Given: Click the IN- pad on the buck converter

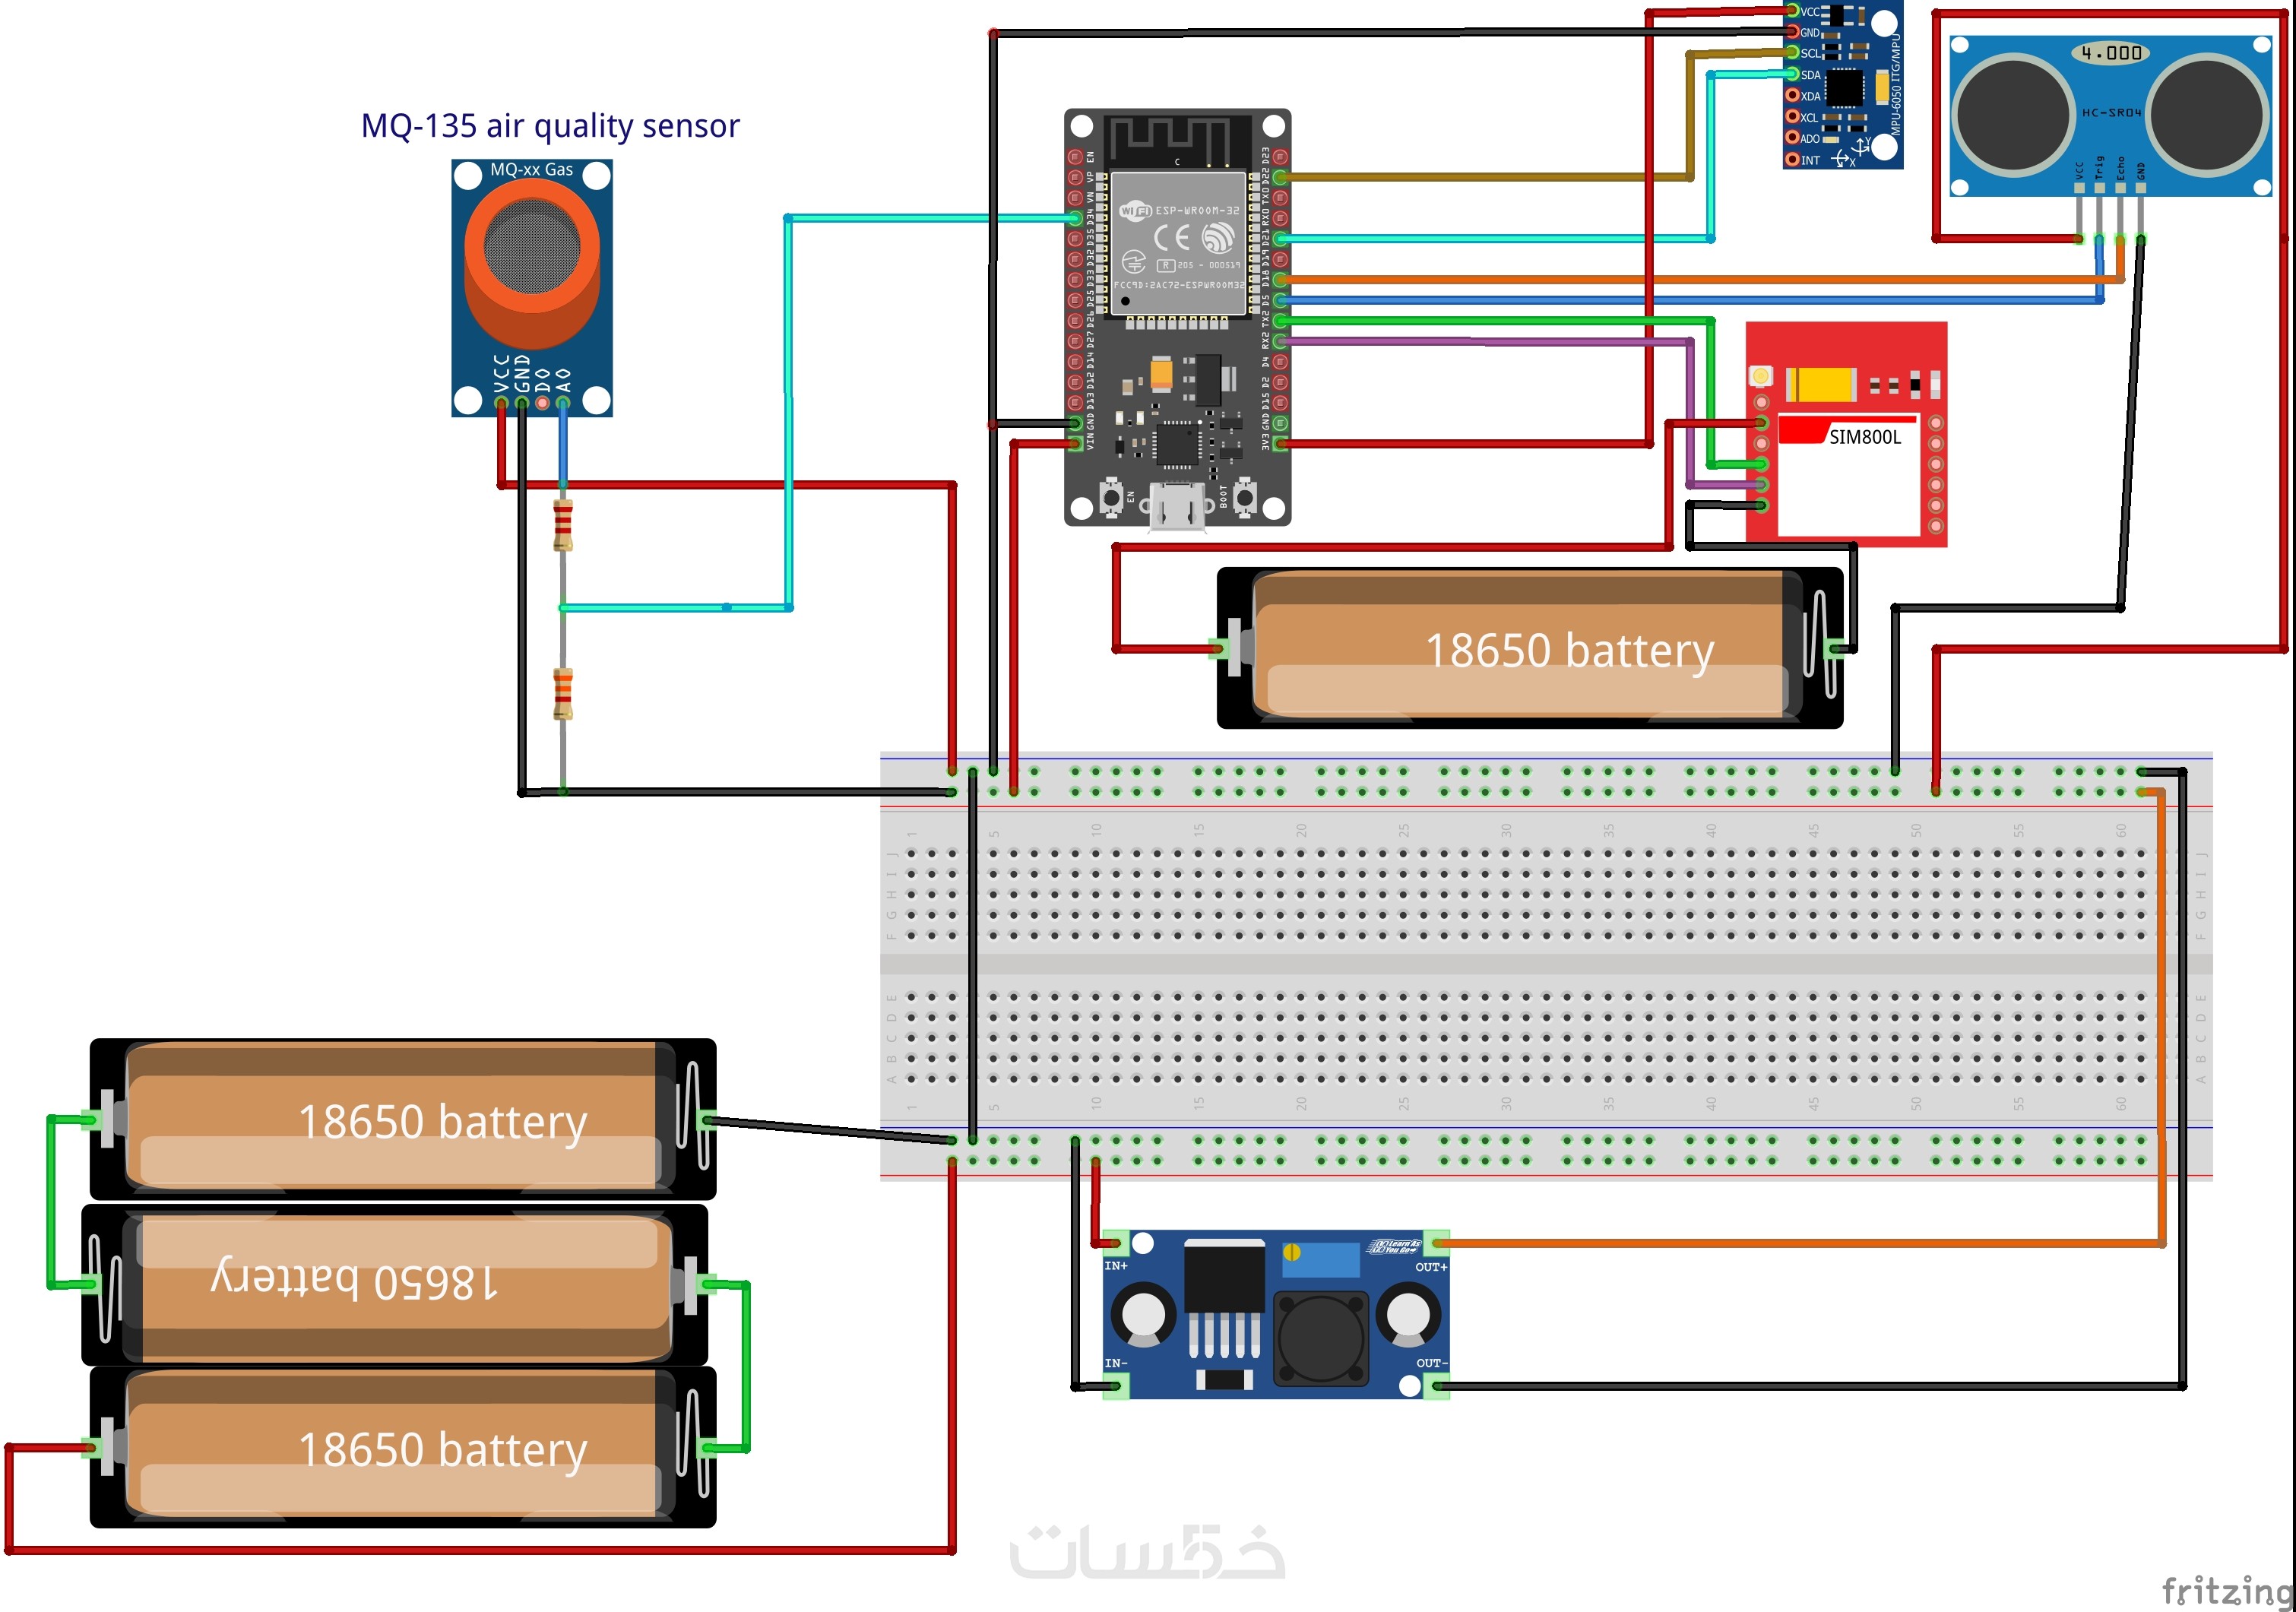Looking at the screenshot, I should pos(1116,1386).
